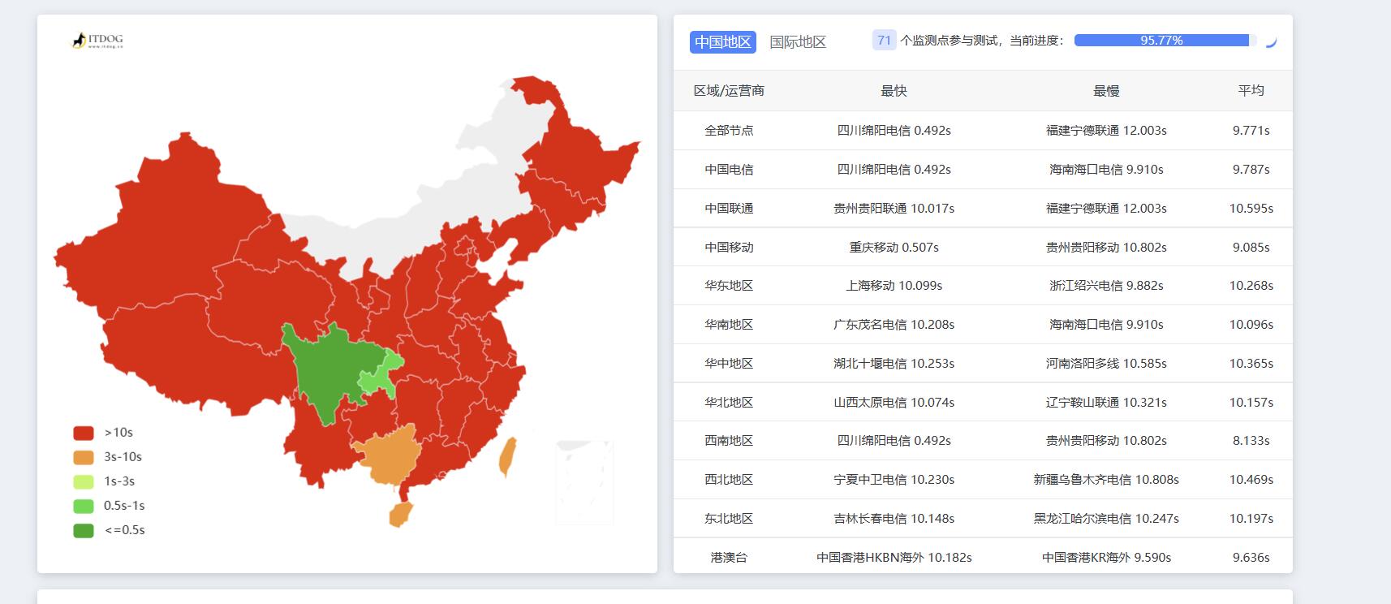
Task: Click the 71 monitoring points badge
Action: click(x=884, y=41)
